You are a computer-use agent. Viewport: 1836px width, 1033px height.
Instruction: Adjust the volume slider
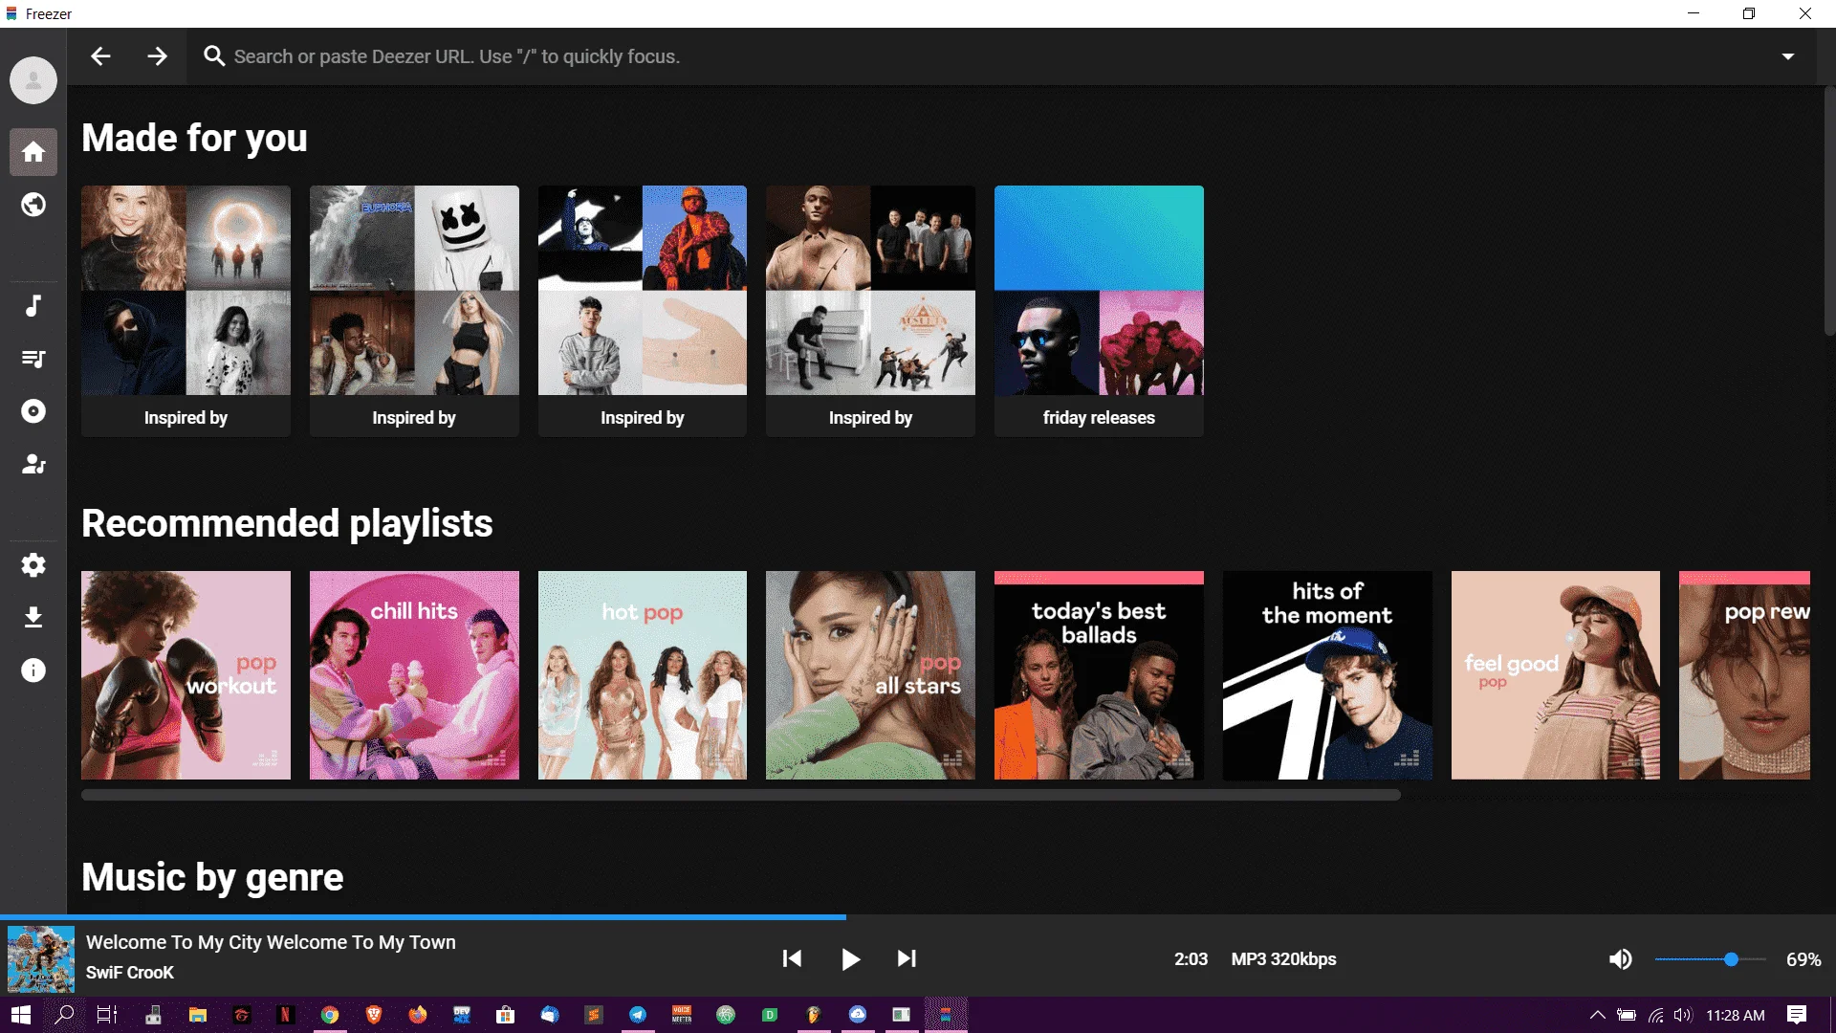(1710, 958)
